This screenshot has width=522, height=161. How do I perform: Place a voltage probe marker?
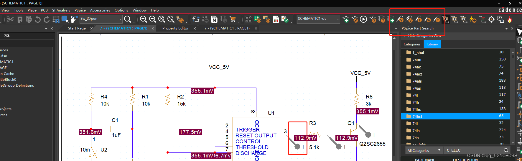(400, 19)
